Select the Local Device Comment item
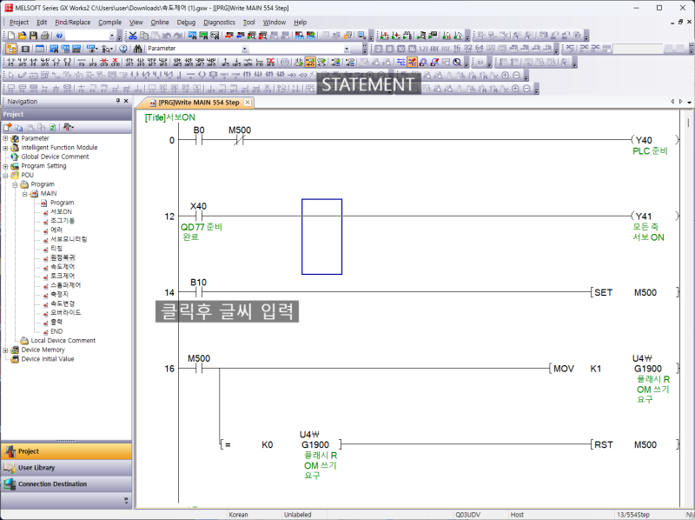Image resolution: width=695 pixels, height=520 pixels. coord(63,340)
